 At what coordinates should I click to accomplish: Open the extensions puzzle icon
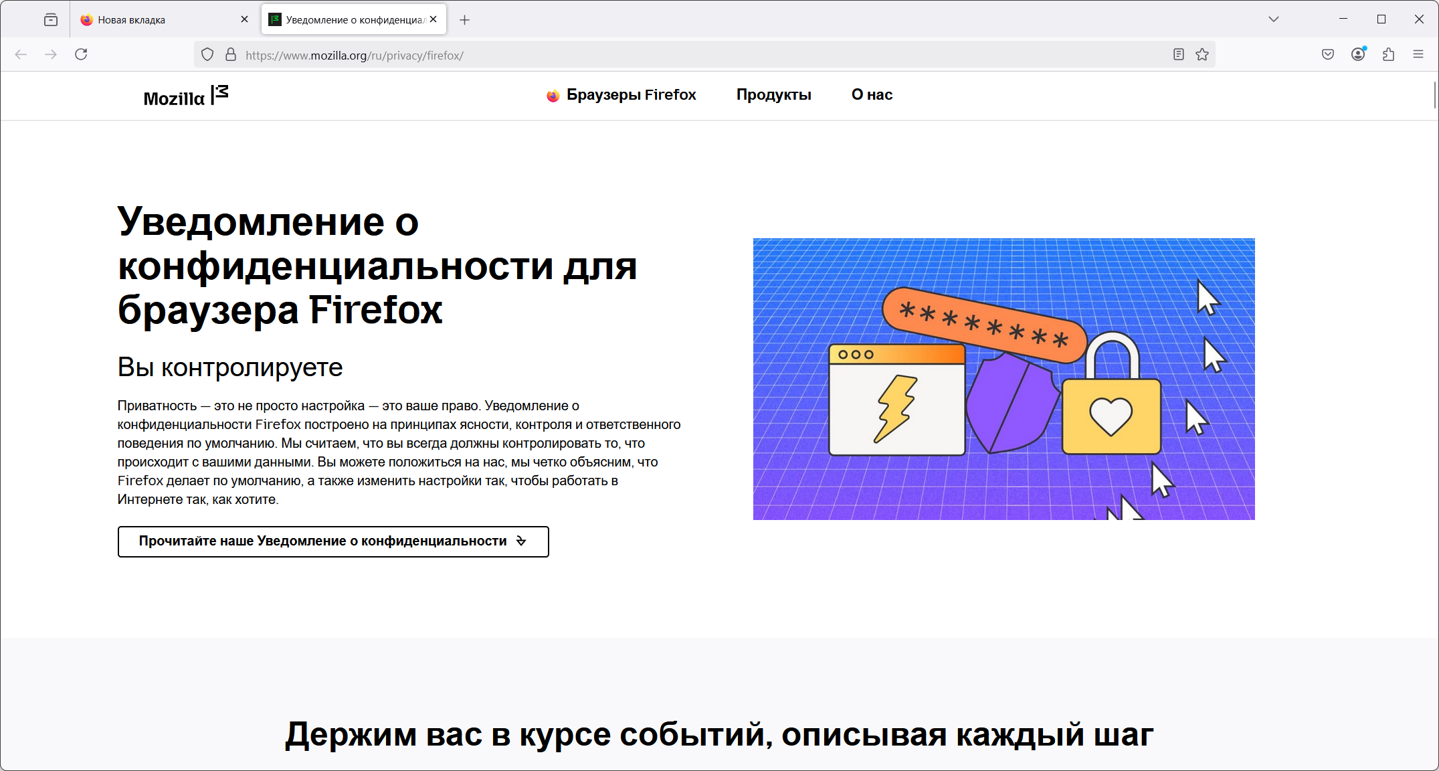point(1388,55)
